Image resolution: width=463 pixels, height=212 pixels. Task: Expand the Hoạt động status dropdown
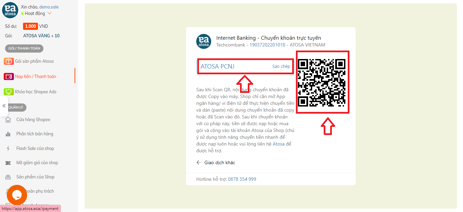point(49,14)
